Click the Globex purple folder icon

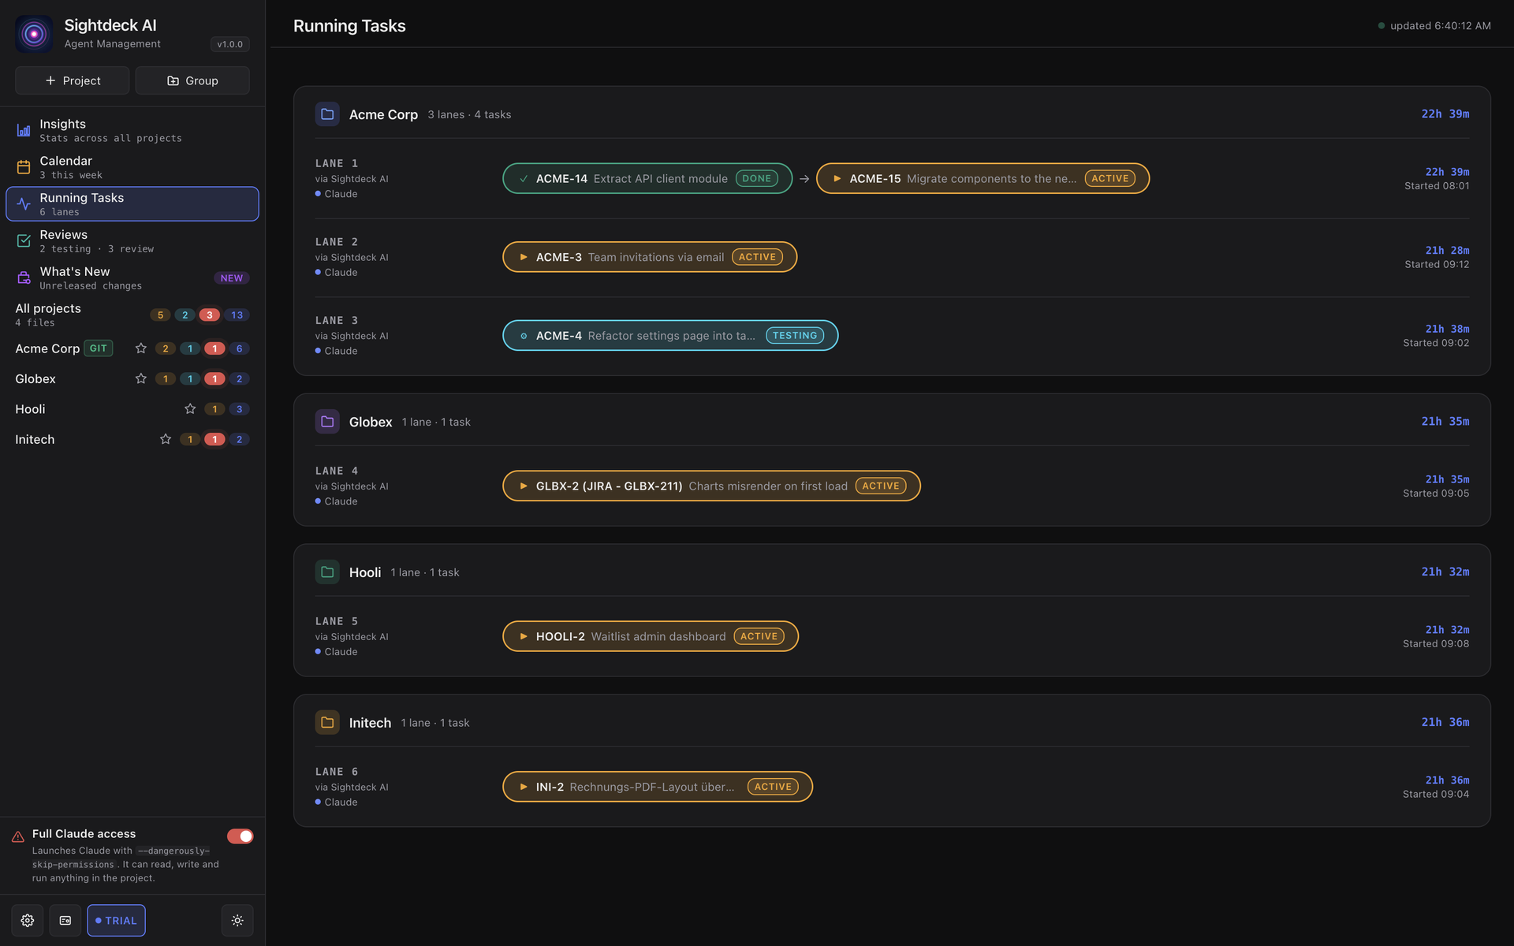tap(327, 422)
